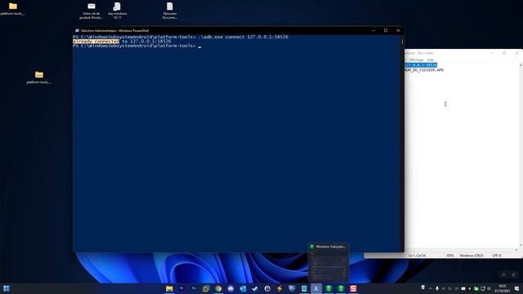Click the 100% zoom level in Notepad status bar

pyautogui.click(x=450, y=256)
